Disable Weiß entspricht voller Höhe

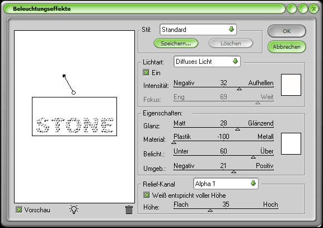(x=147, y=195)
